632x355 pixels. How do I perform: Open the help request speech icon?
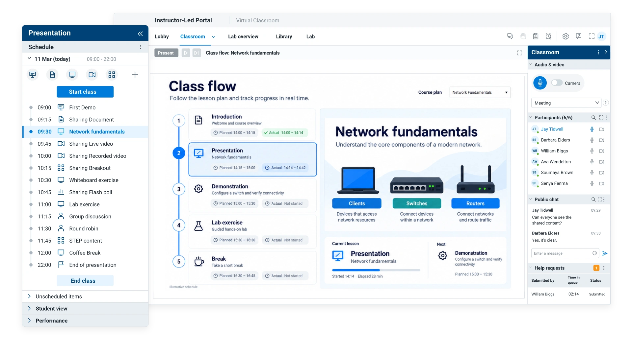click(x=579, y=36)
